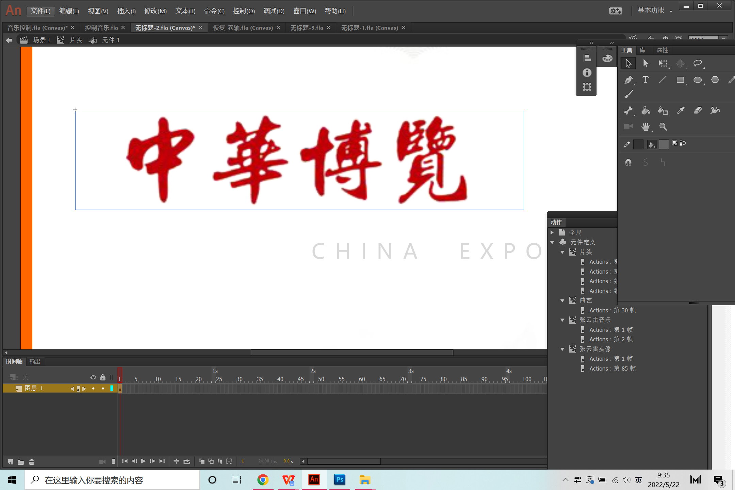Screen dimensions: 735x490
Task: Pick the Paint Bucket tool
Action: click(645, 110)
